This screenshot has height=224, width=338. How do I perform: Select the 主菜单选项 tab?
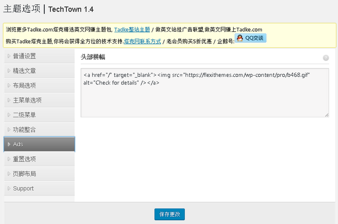pos(27,100)
